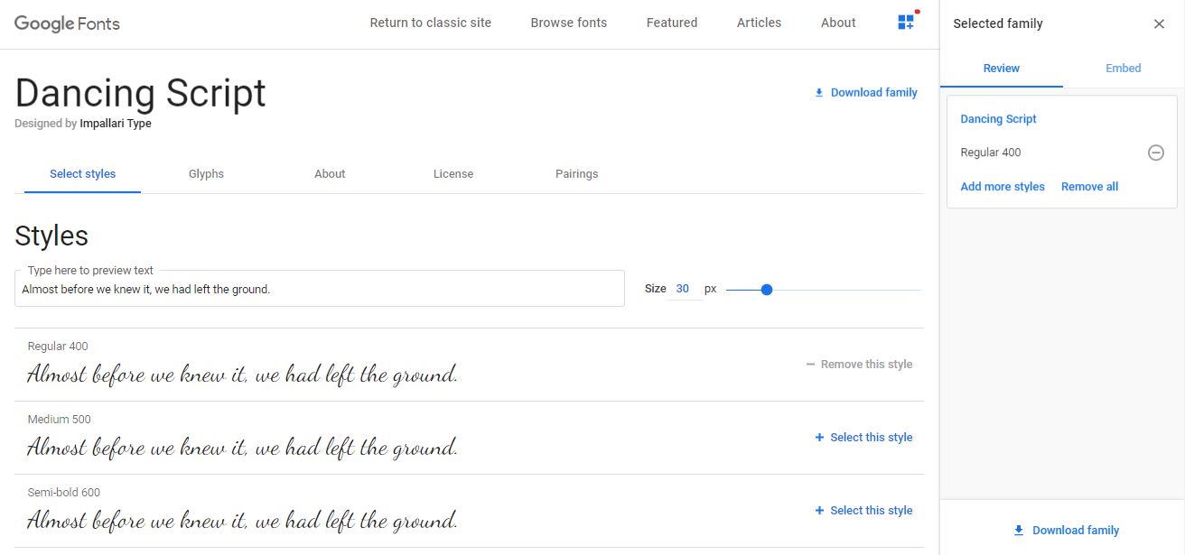Click the font size slider handle
This screenshot has width=1185, height=555.
767,290
